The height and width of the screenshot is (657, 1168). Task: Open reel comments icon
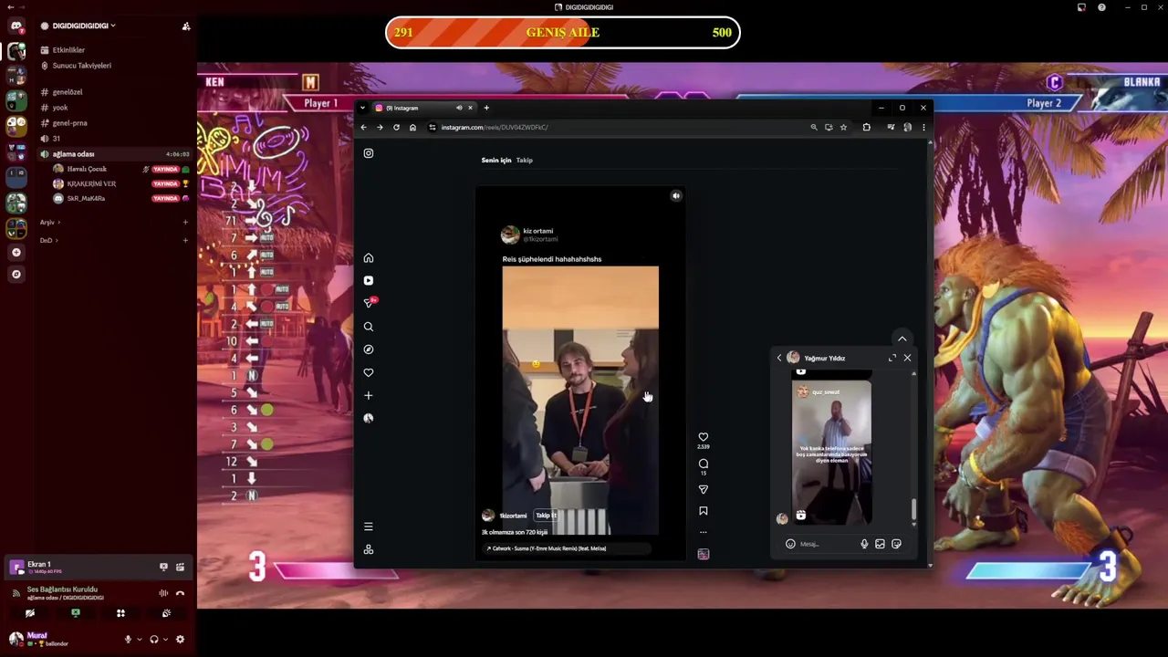704,464
